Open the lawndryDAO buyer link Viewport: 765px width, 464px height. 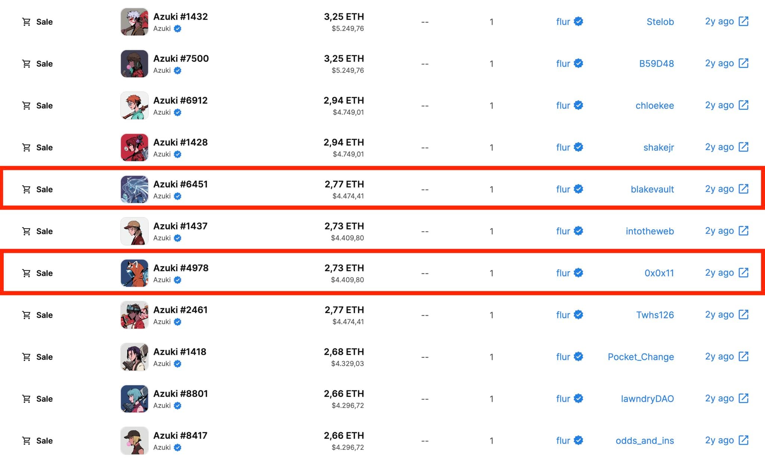pyautogui.click(x=647, y=399)
